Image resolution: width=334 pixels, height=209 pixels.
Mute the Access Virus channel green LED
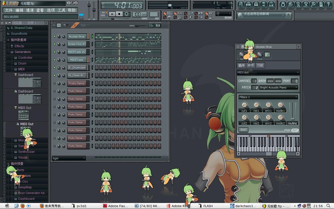tap(55, 37)
